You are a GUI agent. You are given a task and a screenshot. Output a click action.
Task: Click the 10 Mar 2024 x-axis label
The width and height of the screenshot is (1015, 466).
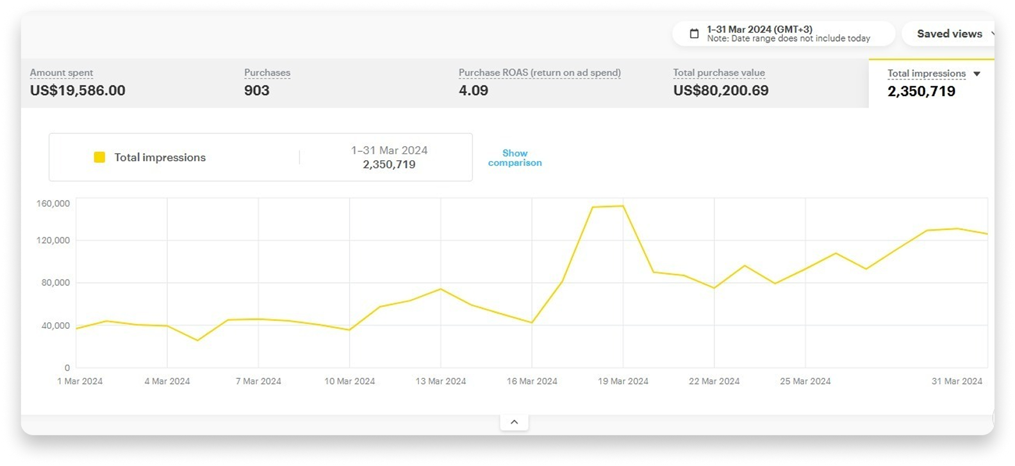tap(349, 381)
